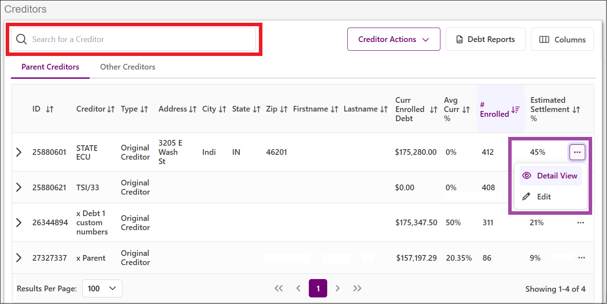The height and width of the screenshot is (304, 607).
Task: Sort by Avg Curr % column
Action: [466, 110]
